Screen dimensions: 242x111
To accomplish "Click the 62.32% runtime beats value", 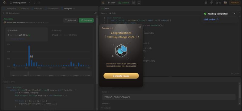I will [x=23, y=35].
